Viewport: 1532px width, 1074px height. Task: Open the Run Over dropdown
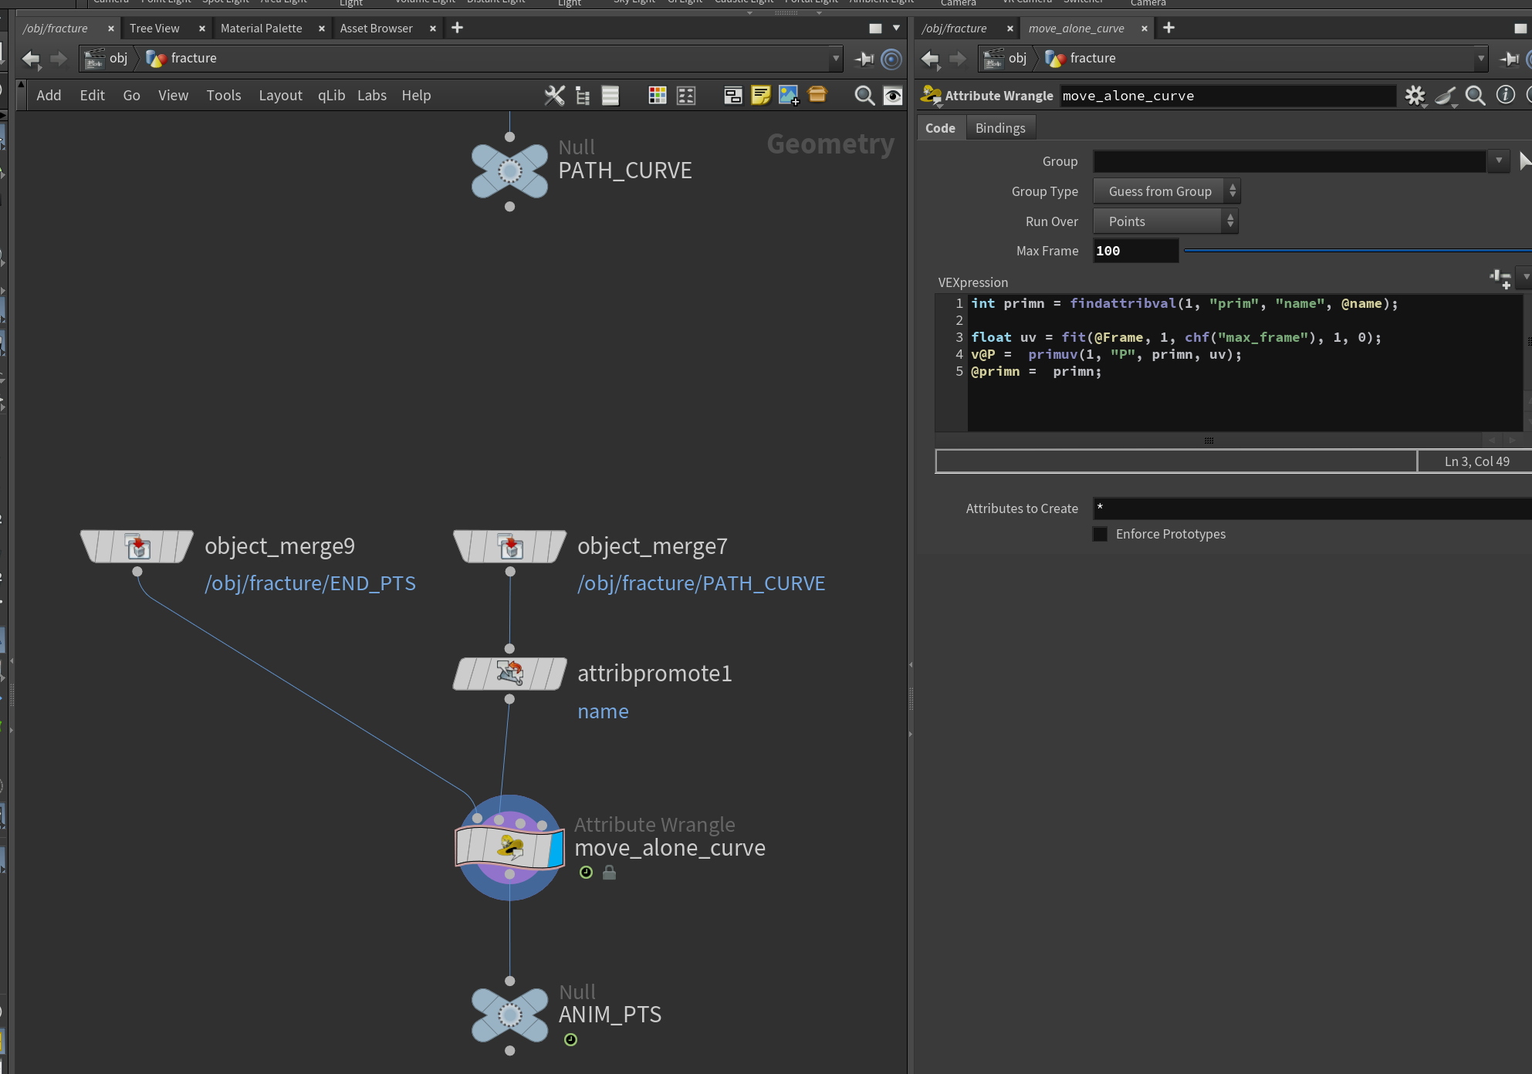[x=1165, y=221]
